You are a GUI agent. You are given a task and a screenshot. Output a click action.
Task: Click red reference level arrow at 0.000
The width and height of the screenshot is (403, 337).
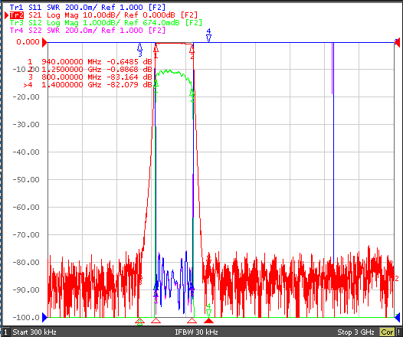pos(44,42)
